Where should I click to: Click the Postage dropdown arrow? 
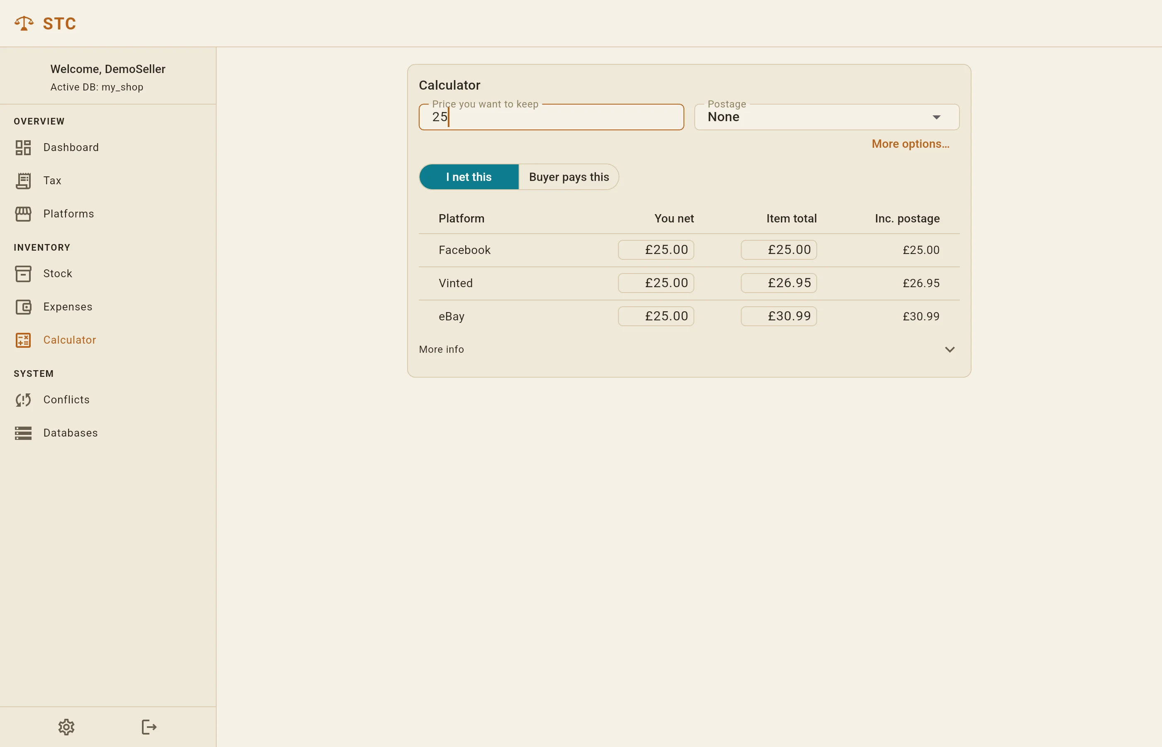point(937,117)
